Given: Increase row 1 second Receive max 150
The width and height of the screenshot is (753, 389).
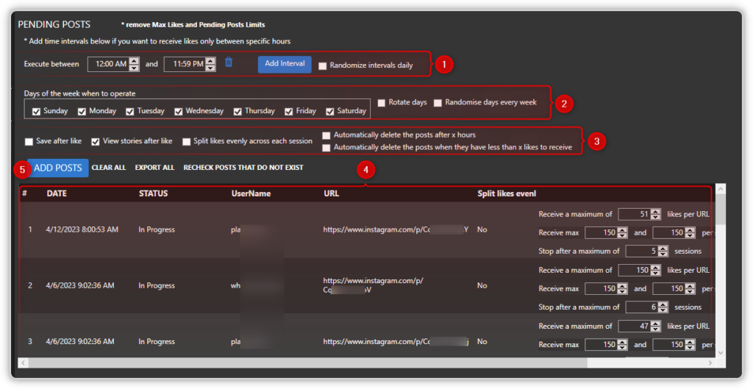Looking at the screenshot, I should 690,229.
